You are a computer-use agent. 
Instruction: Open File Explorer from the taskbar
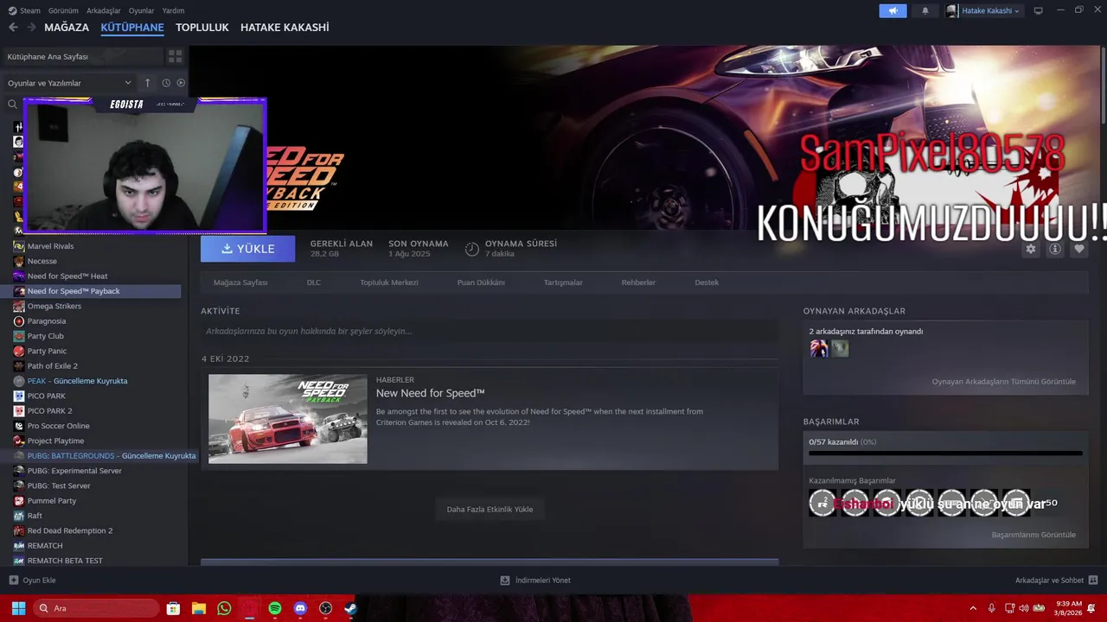[x=198, y=608]
